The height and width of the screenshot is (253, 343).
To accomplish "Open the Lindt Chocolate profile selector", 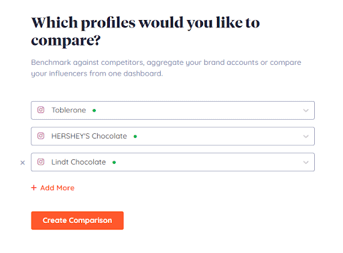I will pos(173,162).
